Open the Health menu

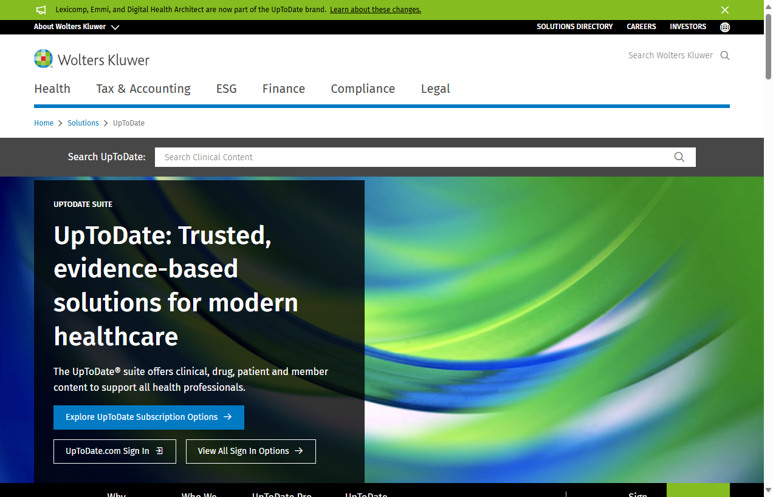point(52,89)
